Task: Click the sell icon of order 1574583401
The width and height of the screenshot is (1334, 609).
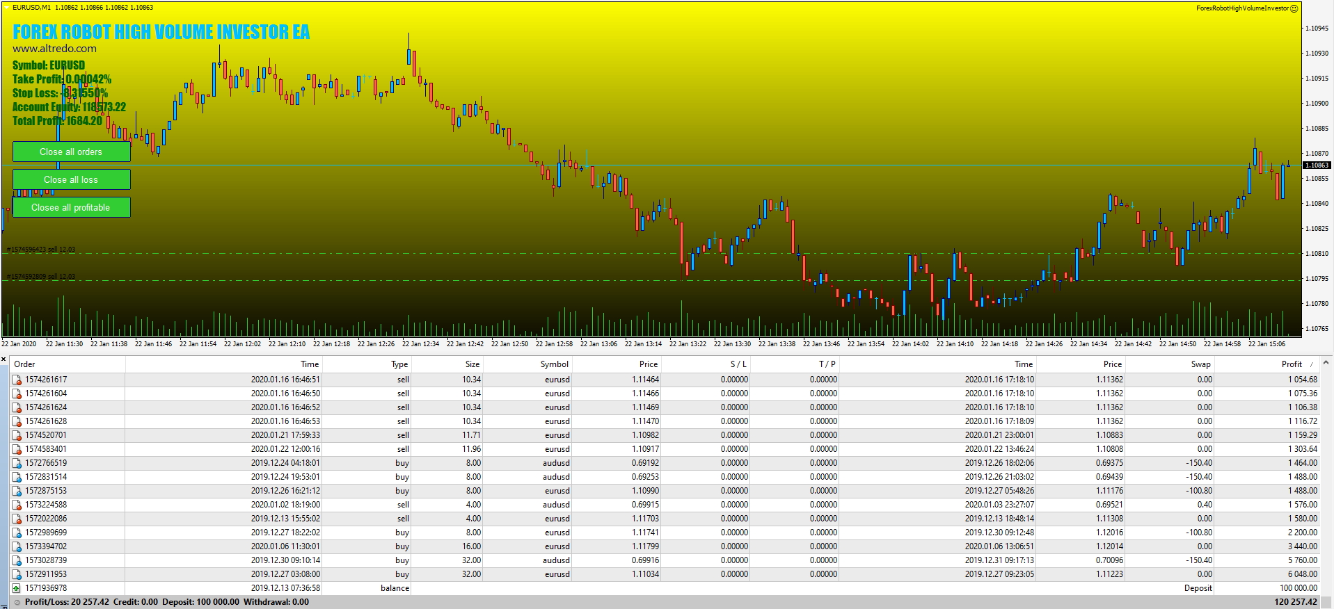Action: [17, 449]
